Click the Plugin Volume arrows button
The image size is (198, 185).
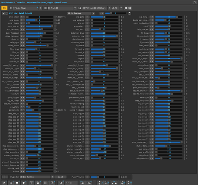click(x=87, y=177)
